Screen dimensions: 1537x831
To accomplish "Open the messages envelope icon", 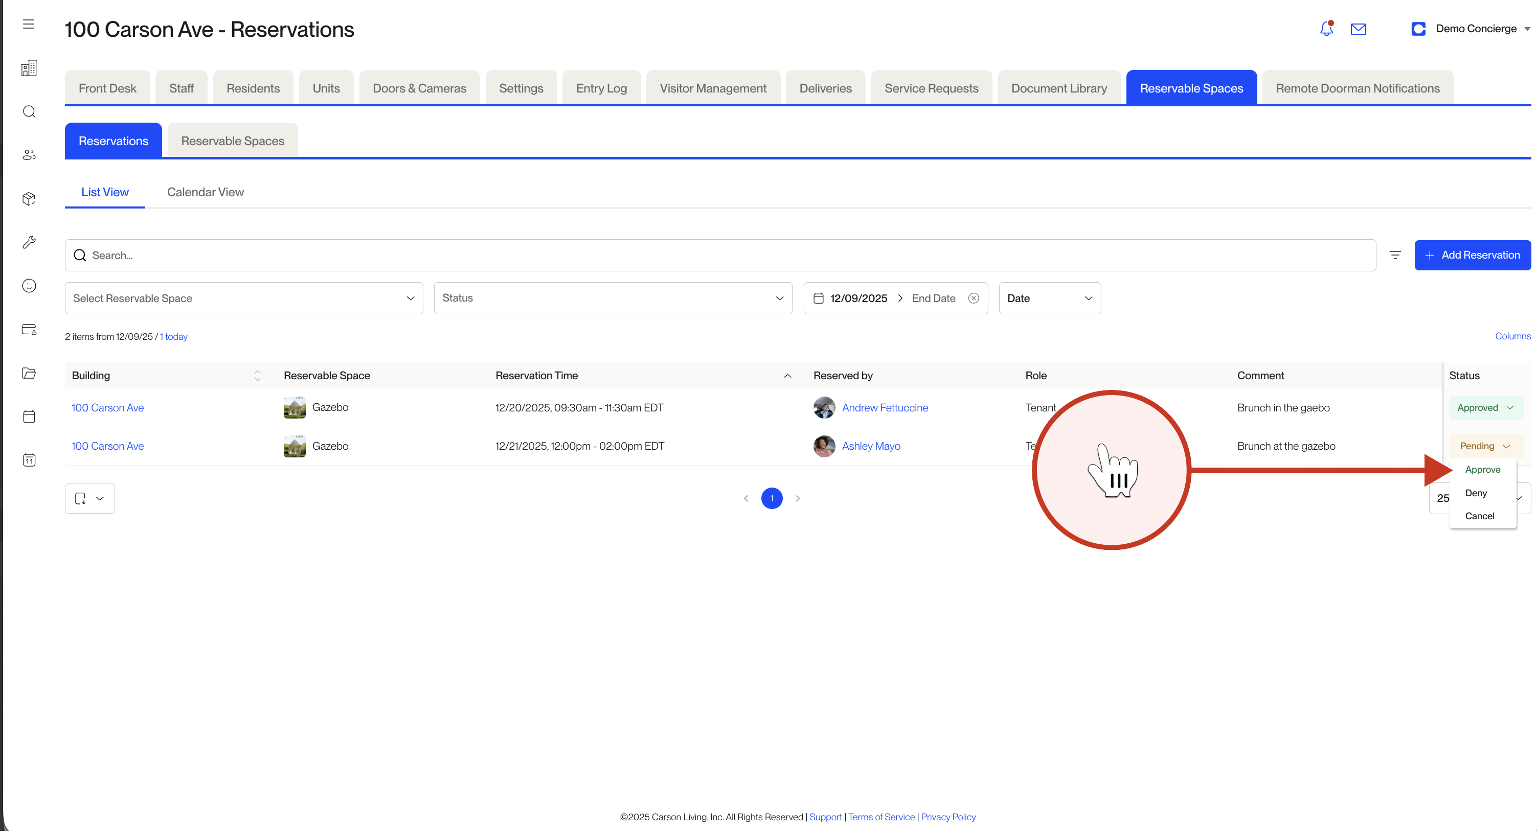I will 1358,29.
